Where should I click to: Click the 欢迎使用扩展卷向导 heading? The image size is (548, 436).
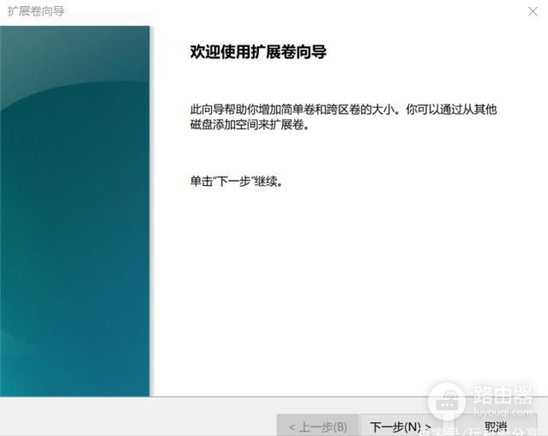(258, 52)
